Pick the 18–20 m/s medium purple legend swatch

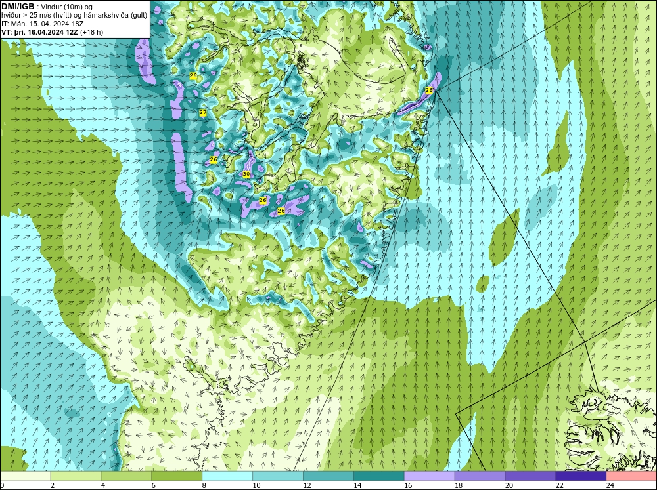[x=480, y=476]
